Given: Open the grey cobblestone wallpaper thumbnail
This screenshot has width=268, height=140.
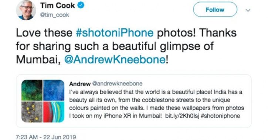Looking at the screenshot, I should pyautogui.click(x=32, y=112).
